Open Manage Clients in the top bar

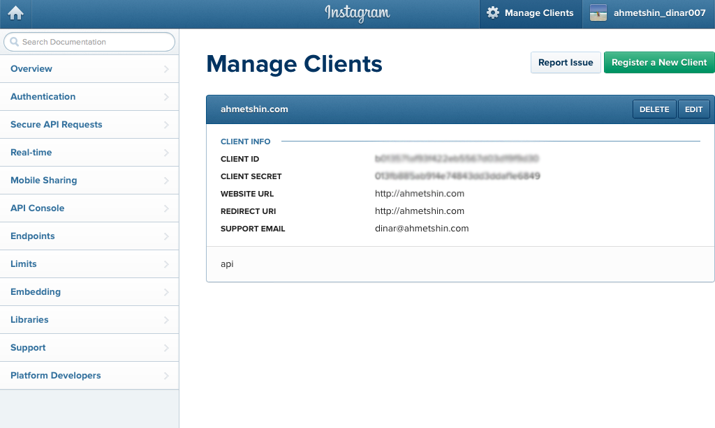coord(531,13)
